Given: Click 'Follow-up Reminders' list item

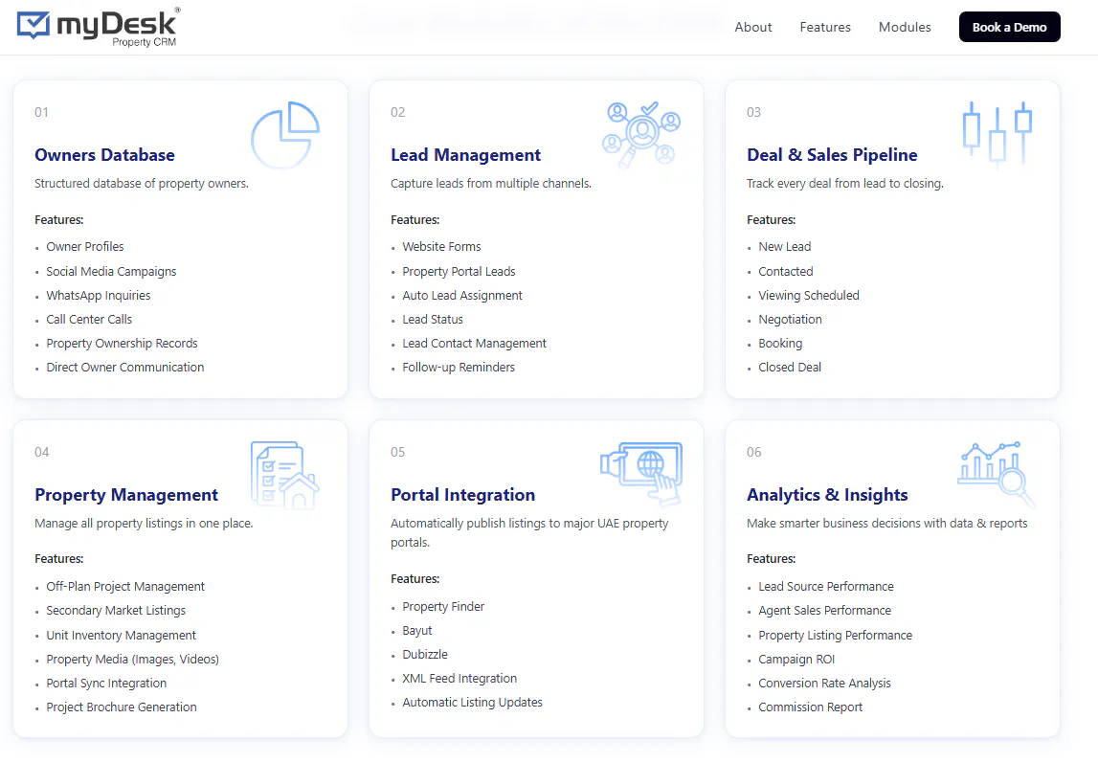Looking at the screenshot, I should click(x=458, y=368).
